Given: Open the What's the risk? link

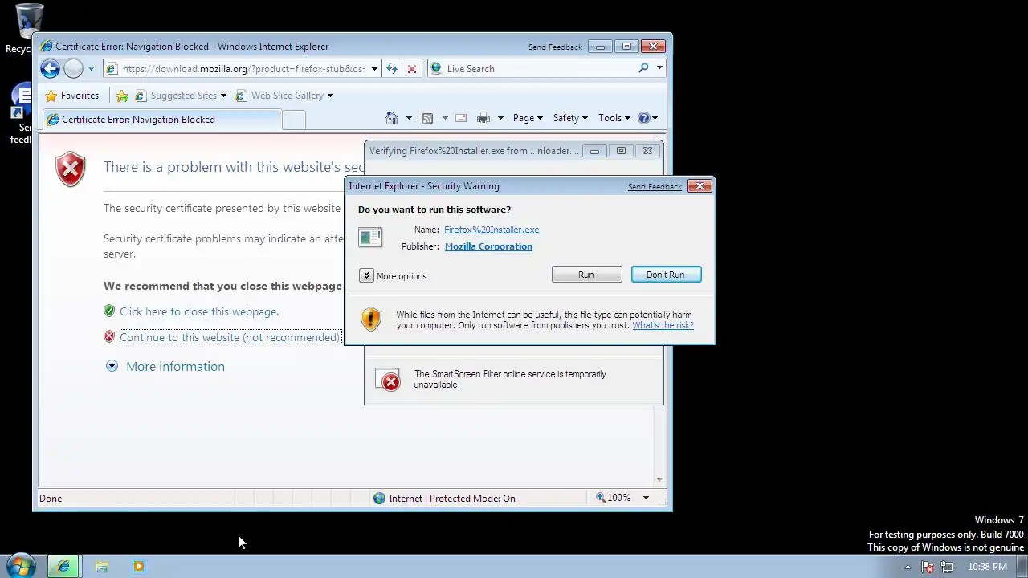Looking at the screenshot, I should pyautogui.click(x=663, y=325).
